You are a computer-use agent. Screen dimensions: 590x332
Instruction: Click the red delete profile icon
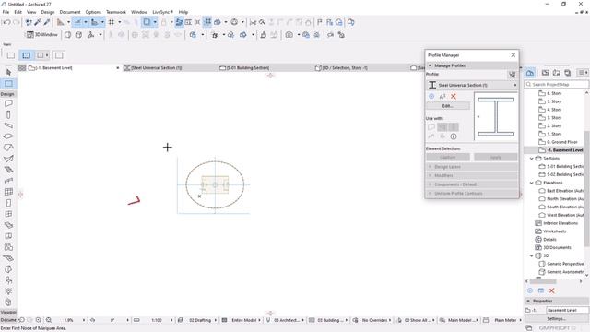pyautogui.click(x=454, y=96)
